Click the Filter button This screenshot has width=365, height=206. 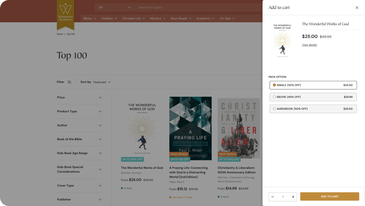coord(64,82)
